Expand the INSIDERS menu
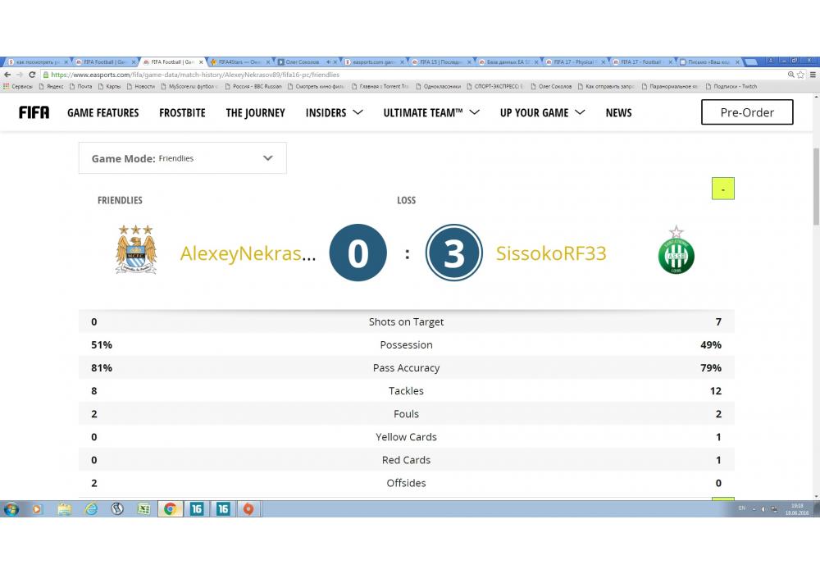 [334, 112]
